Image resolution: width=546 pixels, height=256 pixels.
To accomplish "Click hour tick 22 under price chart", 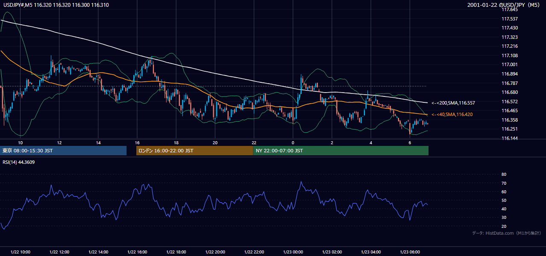I will pos(254,143).
